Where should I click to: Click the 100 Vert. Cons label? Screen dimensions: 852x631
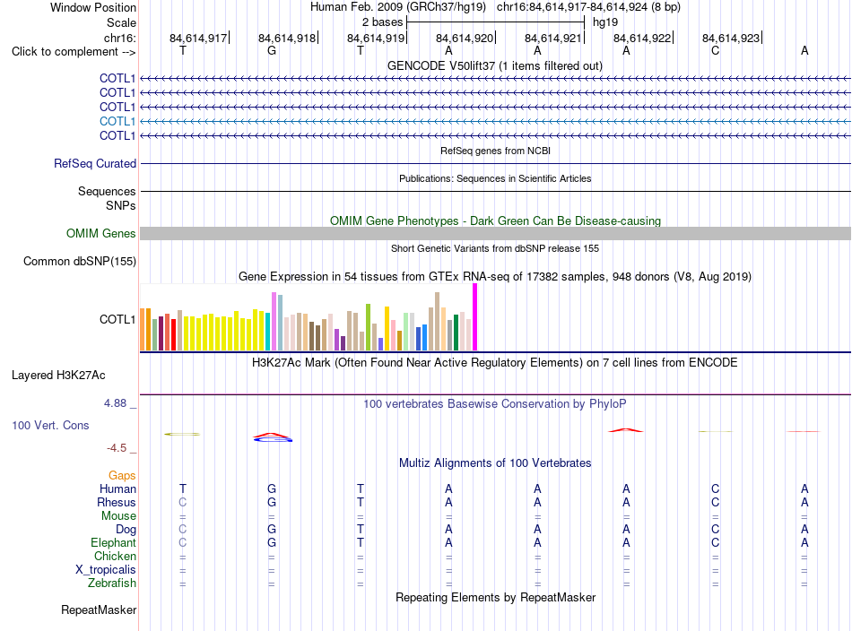50,425
